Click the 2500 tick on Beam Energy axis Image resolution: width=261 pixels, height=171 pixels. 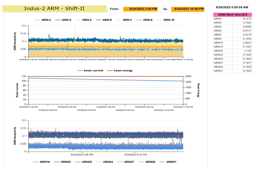click(189, 76)
